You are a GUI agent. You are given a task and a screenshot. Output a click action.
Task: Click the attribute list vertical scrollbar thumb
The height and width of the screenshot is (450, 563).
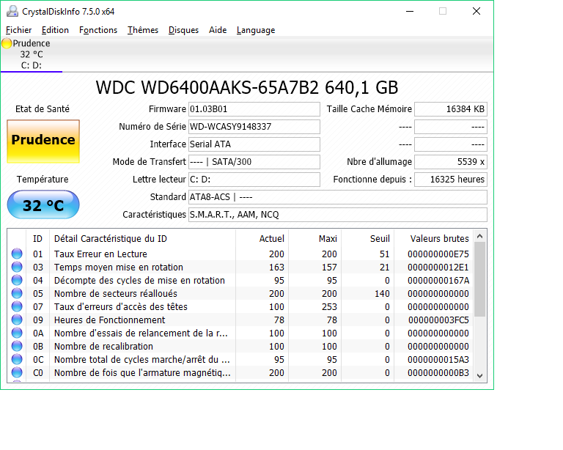pos(479,279)
